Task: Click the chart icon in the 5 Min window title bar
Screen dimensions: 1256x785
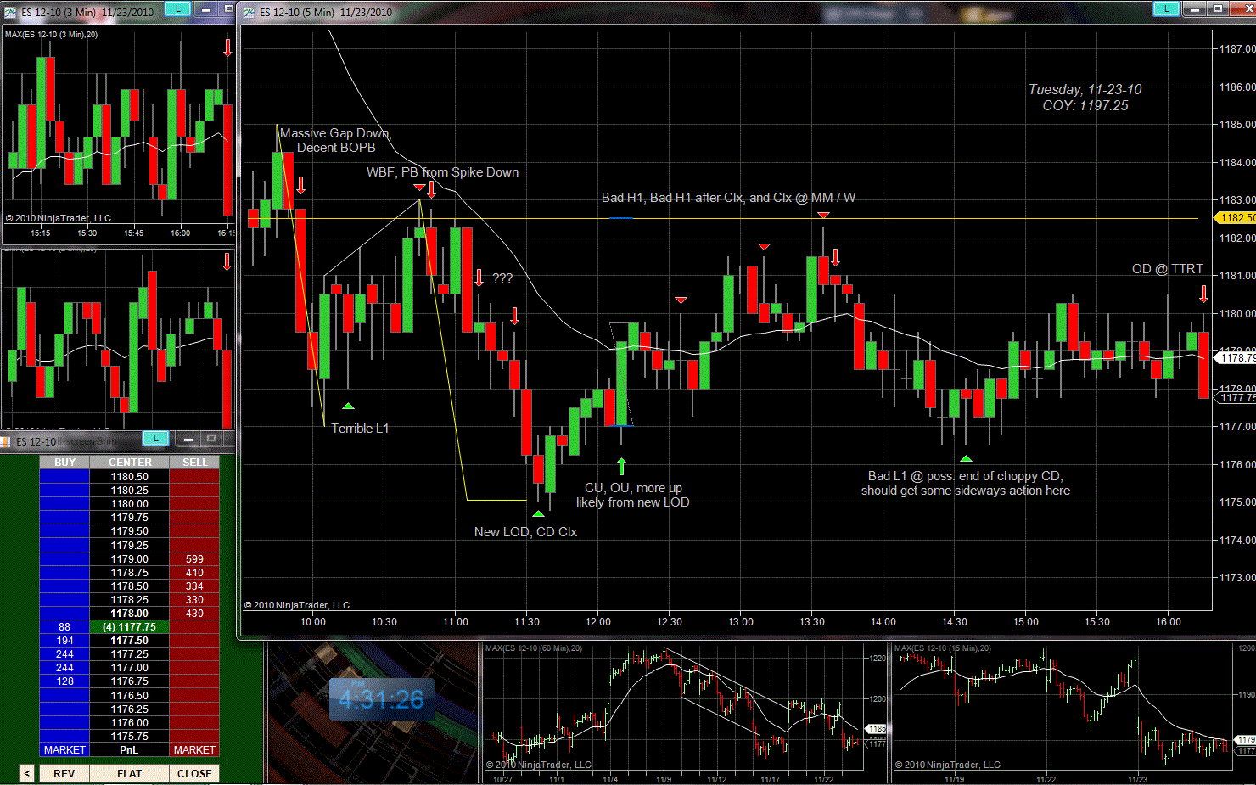Action: (249, 12)
